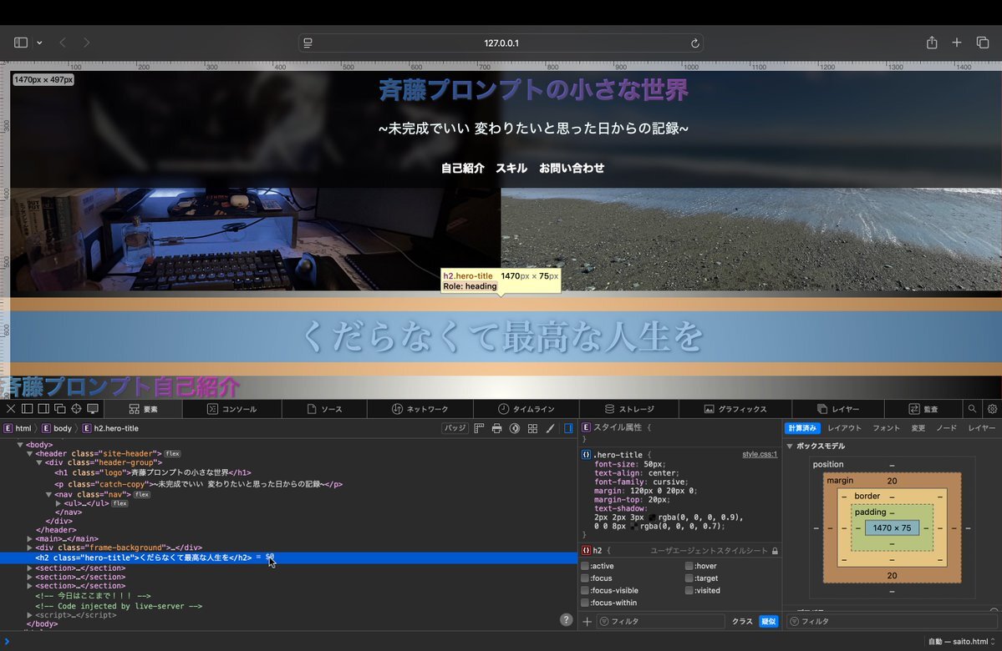Show the rulers icon in the DOM toolbar
The width and height of the screenshot is (1002, 651).
pos(479,428)
